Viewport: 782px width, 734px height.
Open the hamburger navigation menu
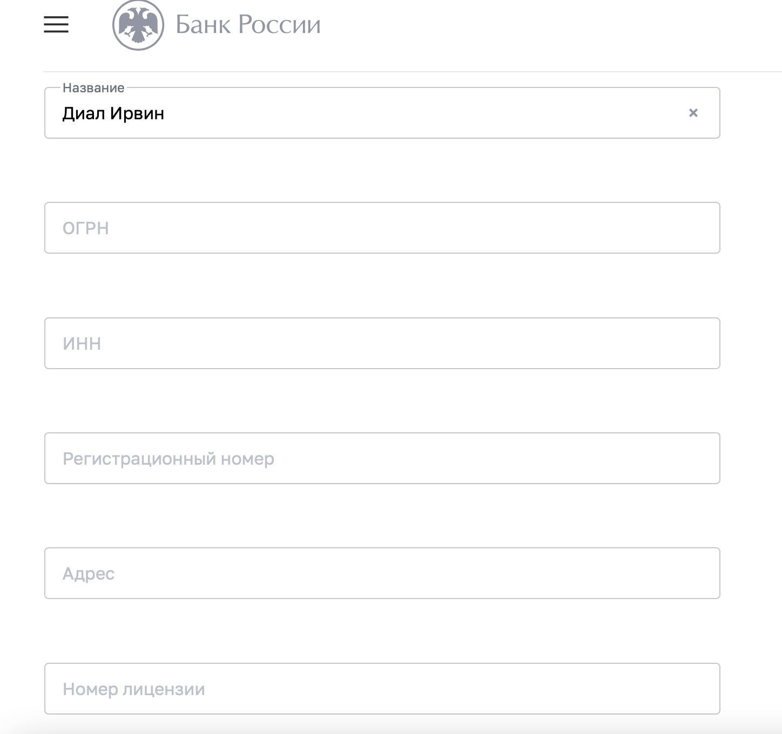56,24
